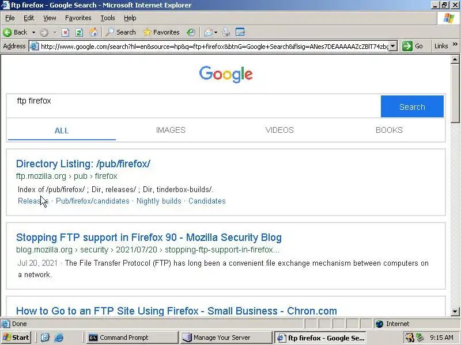
Task: Click the Print icon
Action: coord(226,32)
